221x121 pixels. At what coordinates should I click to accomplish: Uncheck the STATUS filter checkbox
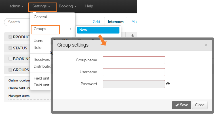tap(10, 48)
